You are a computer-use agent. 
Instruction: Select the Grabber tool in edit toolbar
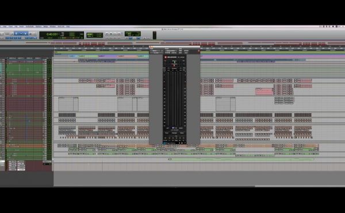click(25, 34)
